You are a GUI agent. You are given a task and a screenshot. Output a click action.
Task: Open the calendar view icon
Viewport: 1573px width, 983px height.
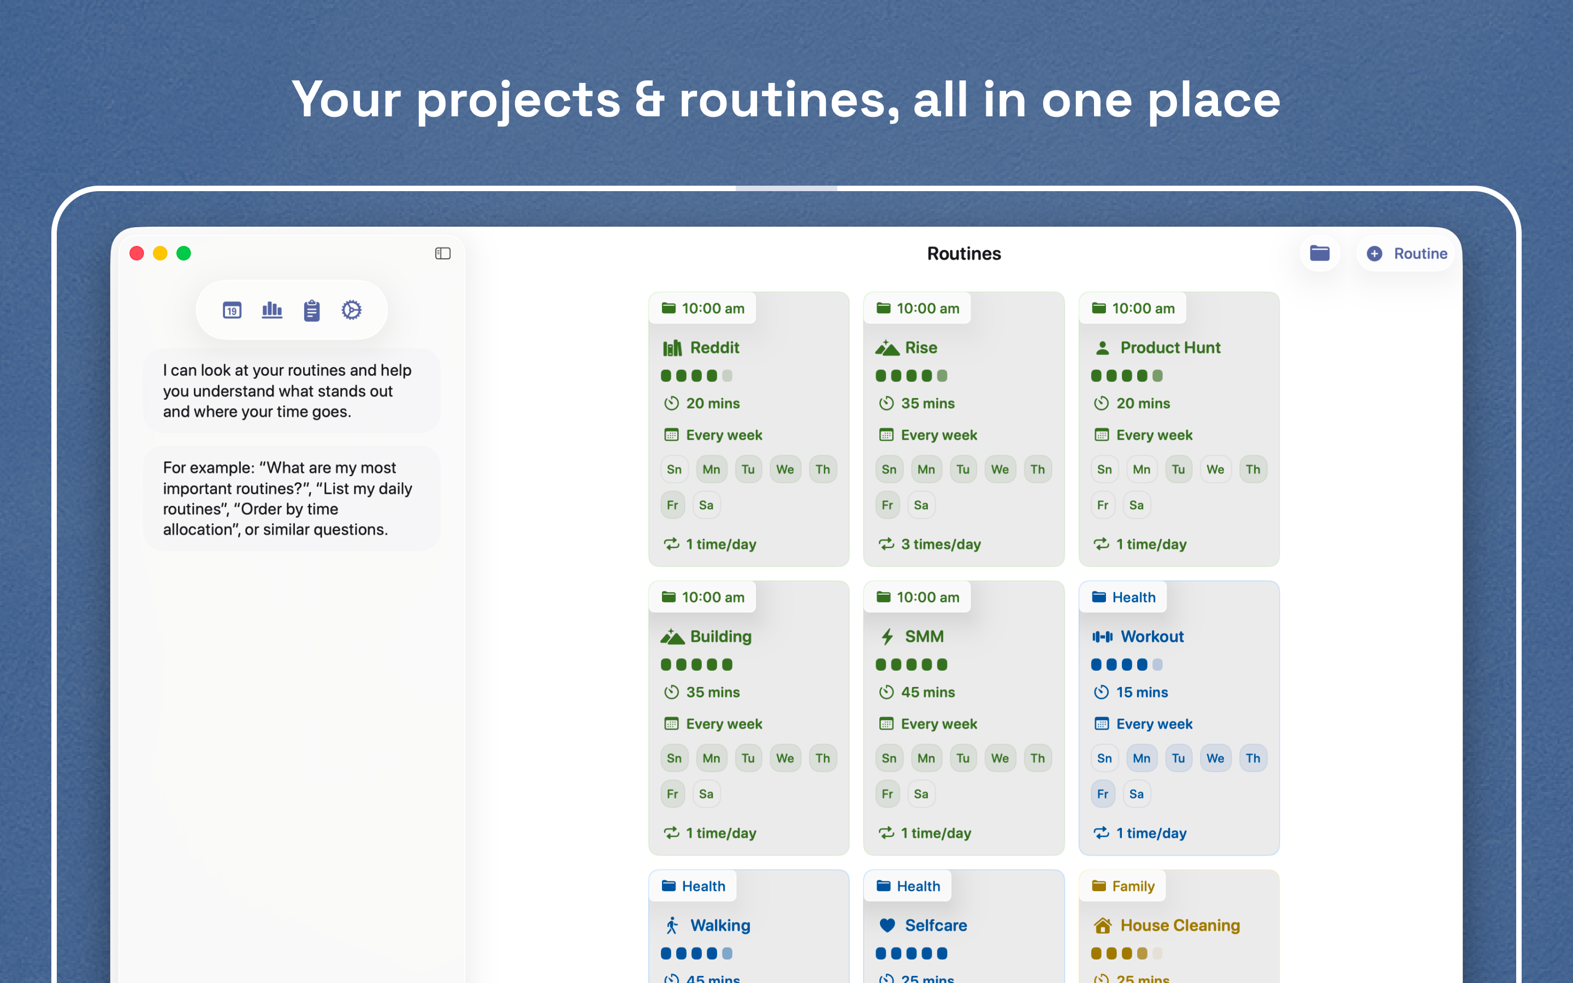[232, 310]
